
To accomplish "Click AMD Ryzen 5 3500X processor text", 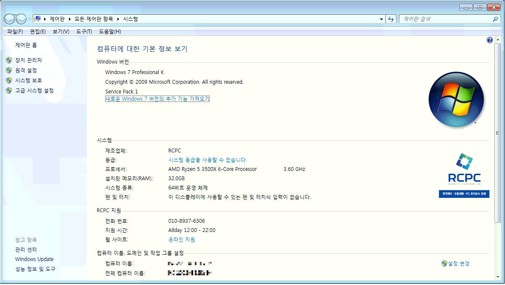I will (x=213, y=169).
